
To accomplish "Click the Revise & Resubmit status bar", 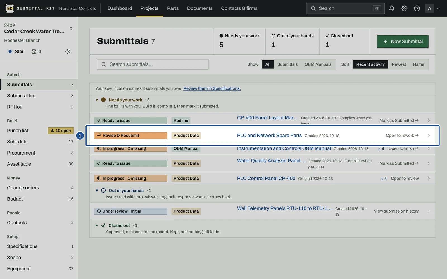I will pyautogui.click(x=130, y=136).
